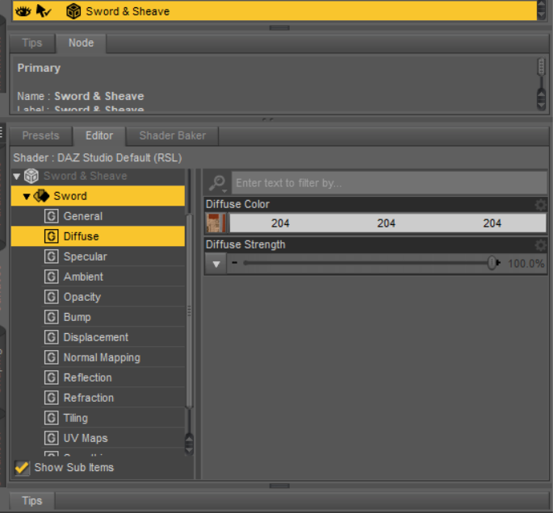Click the Diffuse Color texture map thumbnail

click(216, 223)
